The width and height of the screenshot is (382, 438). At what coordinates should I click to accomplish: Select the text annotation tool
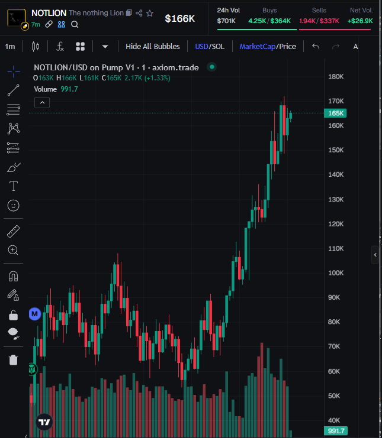pyautogui.click(x=14, y=186)
